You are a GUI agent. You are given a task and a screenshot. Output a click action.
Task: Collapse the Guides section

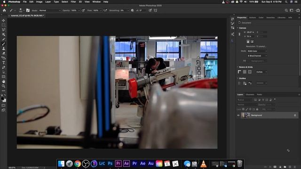[x=238, y=78]
